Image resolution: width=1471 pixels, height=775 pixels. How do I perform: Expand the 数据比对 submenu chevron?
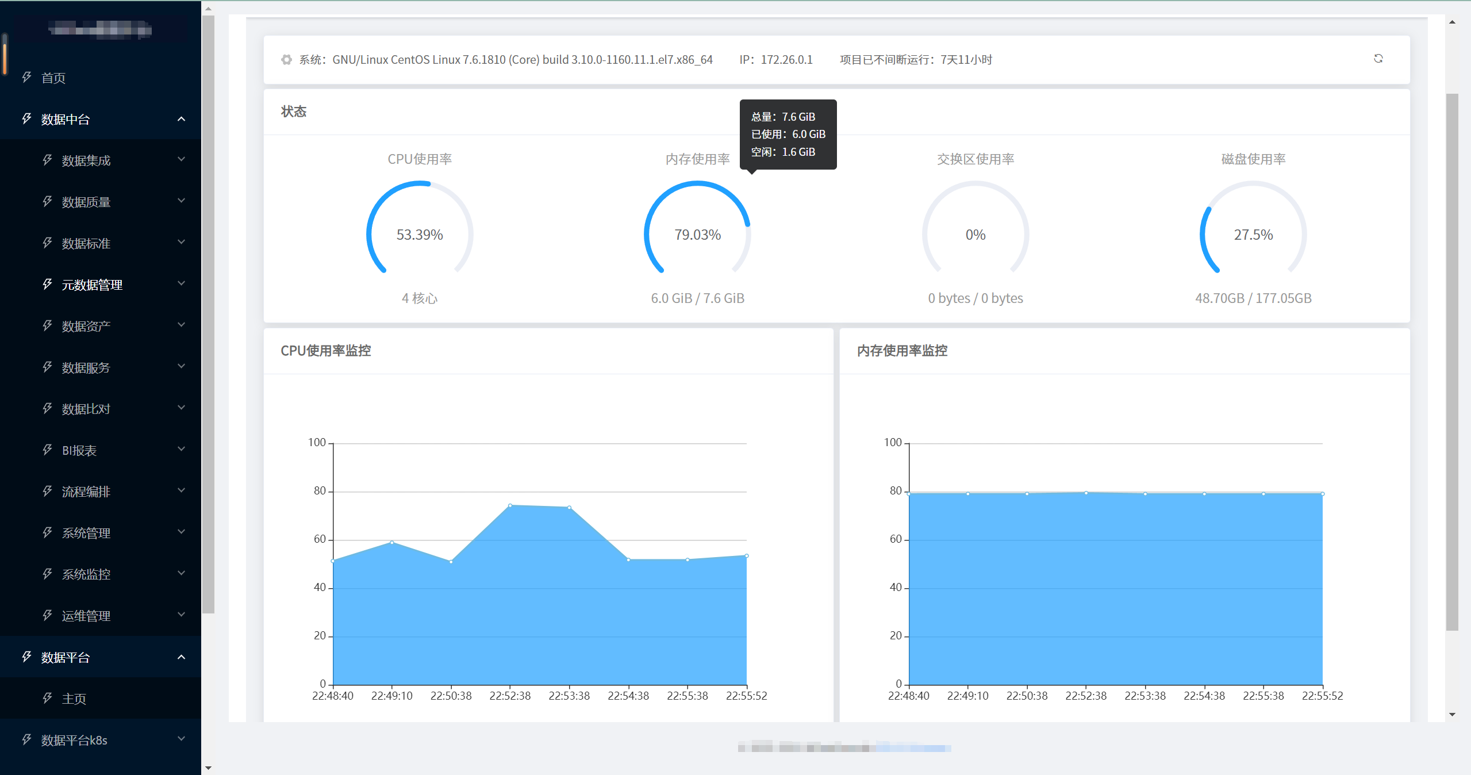pyautogui.click(x=182, y=408)
